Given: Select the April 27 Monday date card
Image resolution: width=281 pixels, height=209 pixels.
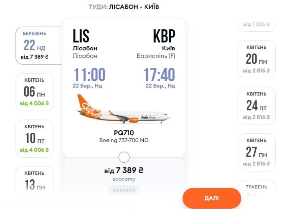Looking at the screenshot, I should [256, 152].
